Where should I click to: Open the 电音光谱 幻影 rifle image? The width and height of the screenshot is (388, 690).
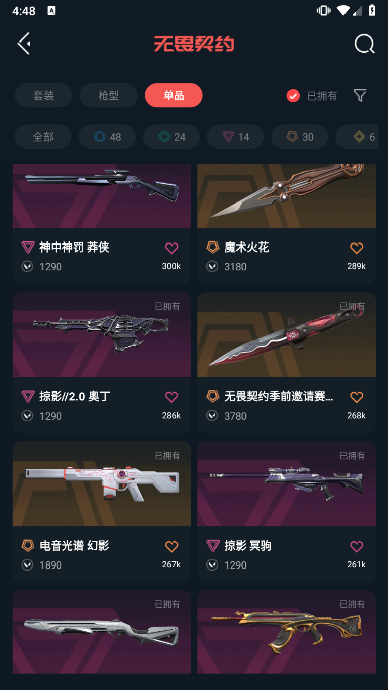click(102, 484)
